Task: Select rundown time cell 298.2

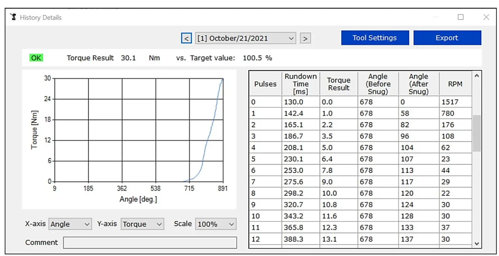Action: [301, 193]
